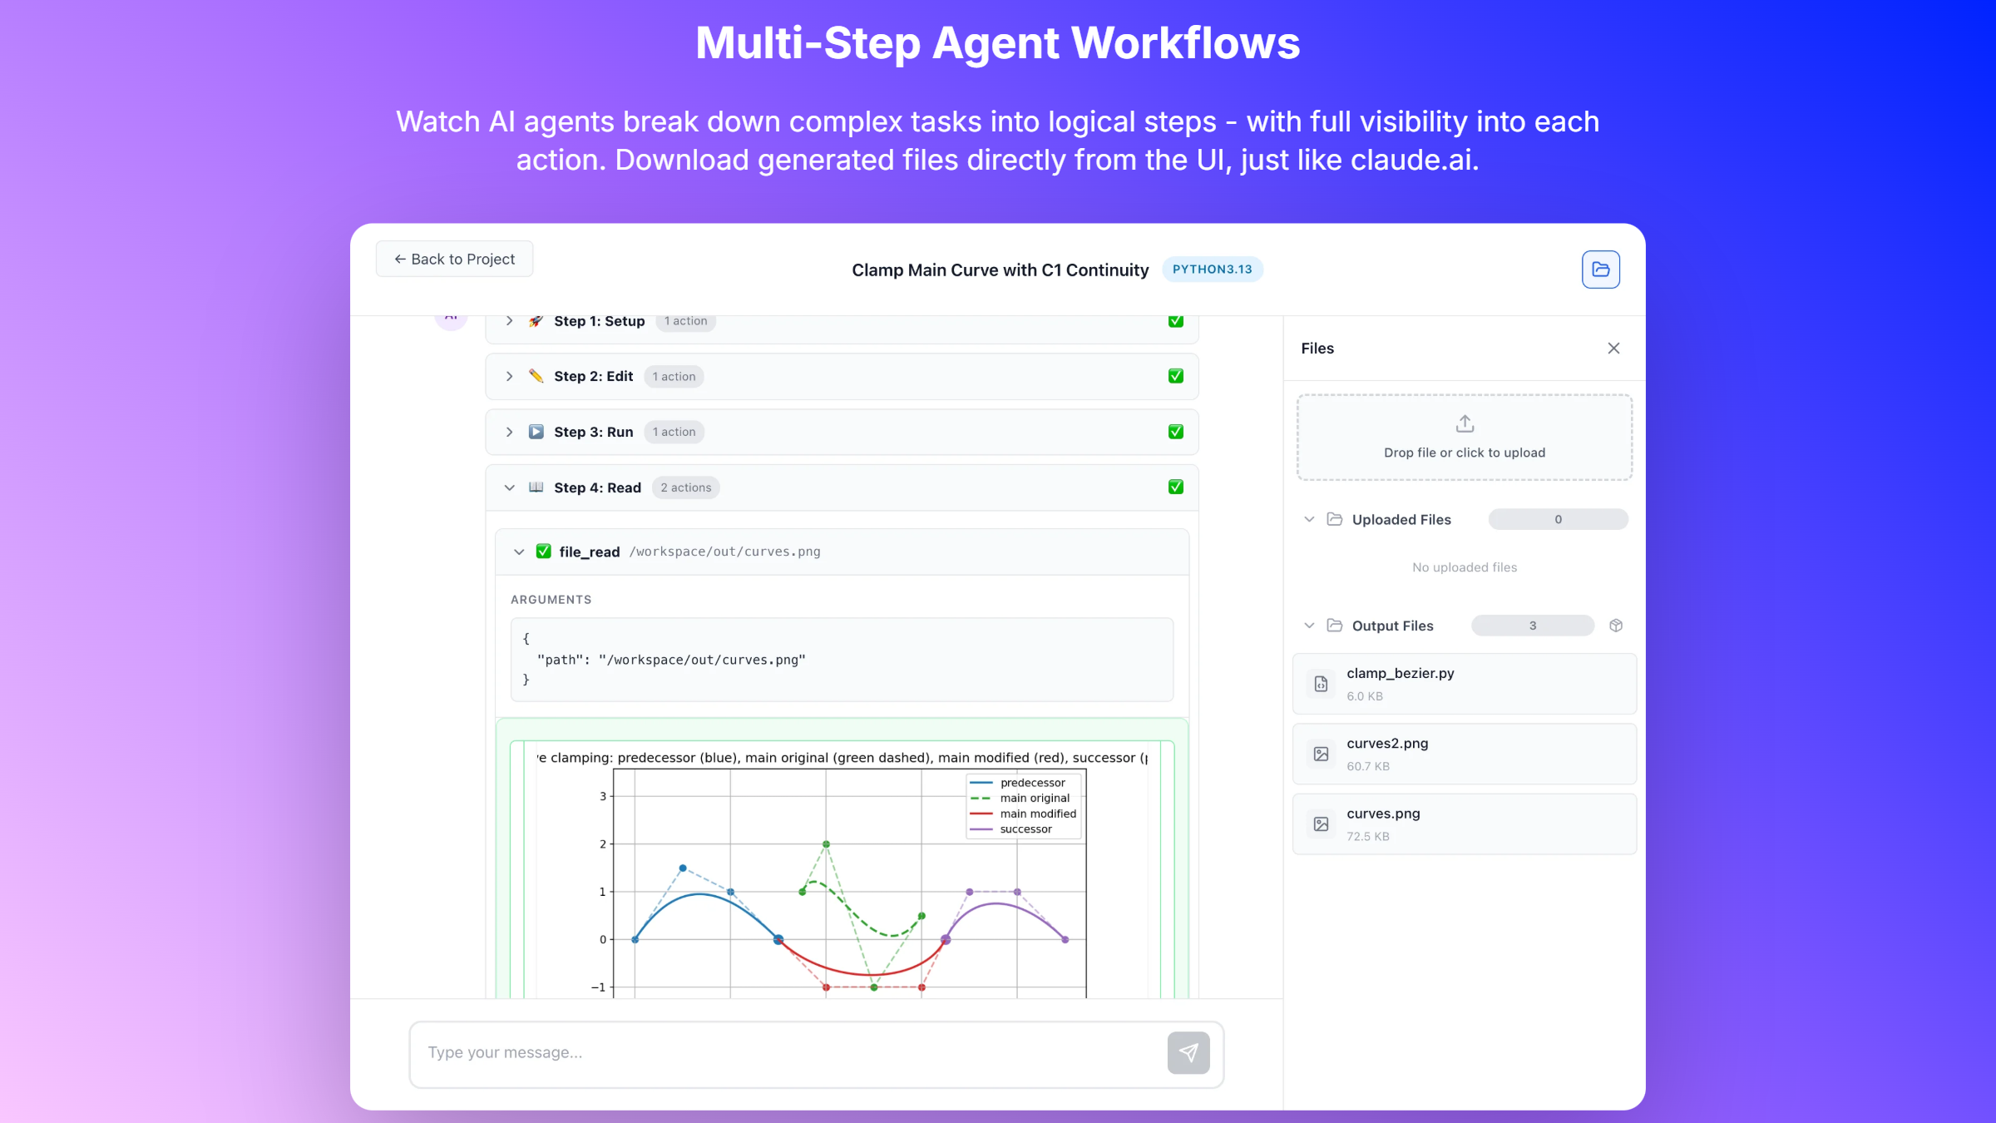1996x1123 pixels.
Task: Collapse the Step 4: Read section
Action: [x=510, y=487]
